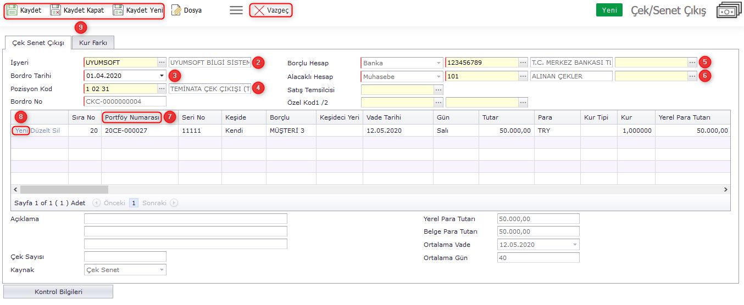The height and width of the screenshot is (305, 744).
Task: Expand the Borçlu Hesap Banka dropdown
Action: tap(438, 63)
